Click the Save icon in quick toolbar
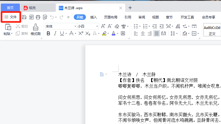 point(24,17)
